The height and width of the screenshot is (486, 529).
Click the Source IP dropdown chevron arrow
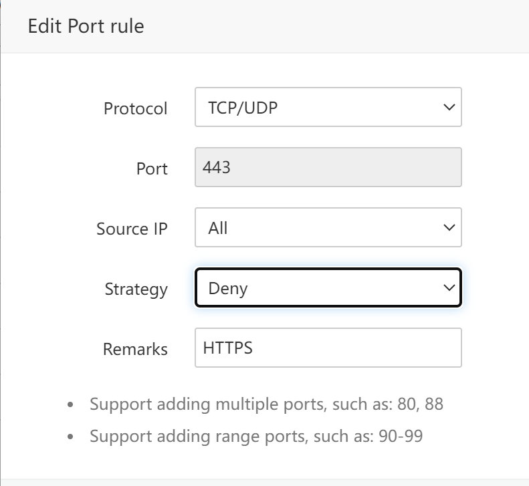click(x=449, y=227)
